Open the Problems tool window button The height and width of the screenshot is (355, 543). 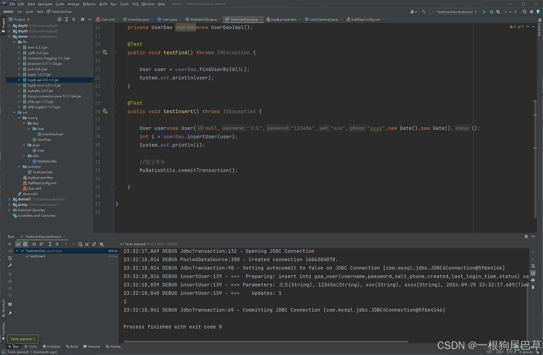51,346
